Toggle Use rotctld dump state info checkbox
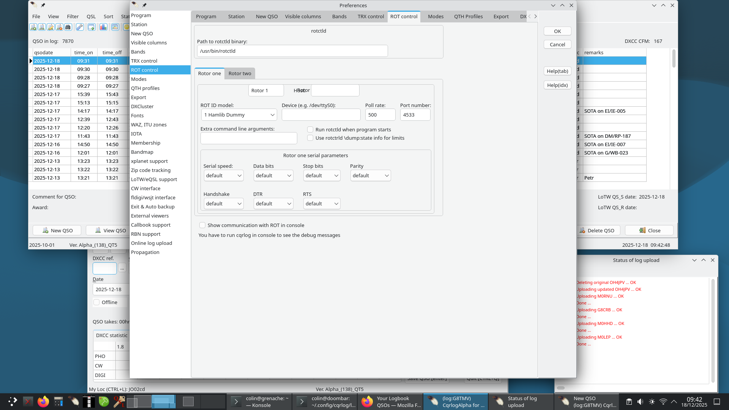The height and width of the screenshot is (410, 729). click(x=310, y=138)
